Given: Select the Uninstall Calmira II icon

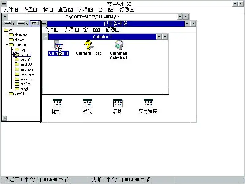Looking at the screenshot, I should [119, 50].
